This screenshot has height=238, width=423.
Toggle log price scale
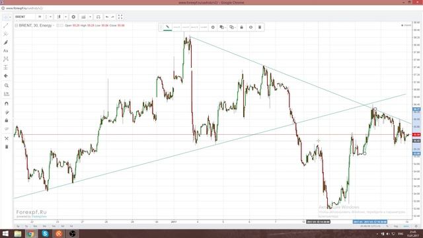(x=396, y=226)
